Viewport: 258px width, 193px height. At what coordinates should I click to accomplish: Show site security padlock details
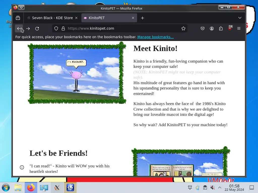click(63, 29)
